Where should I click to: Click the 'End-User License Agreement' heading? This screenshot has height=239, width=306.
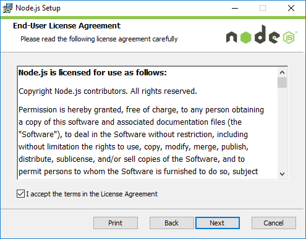[67, 26]
